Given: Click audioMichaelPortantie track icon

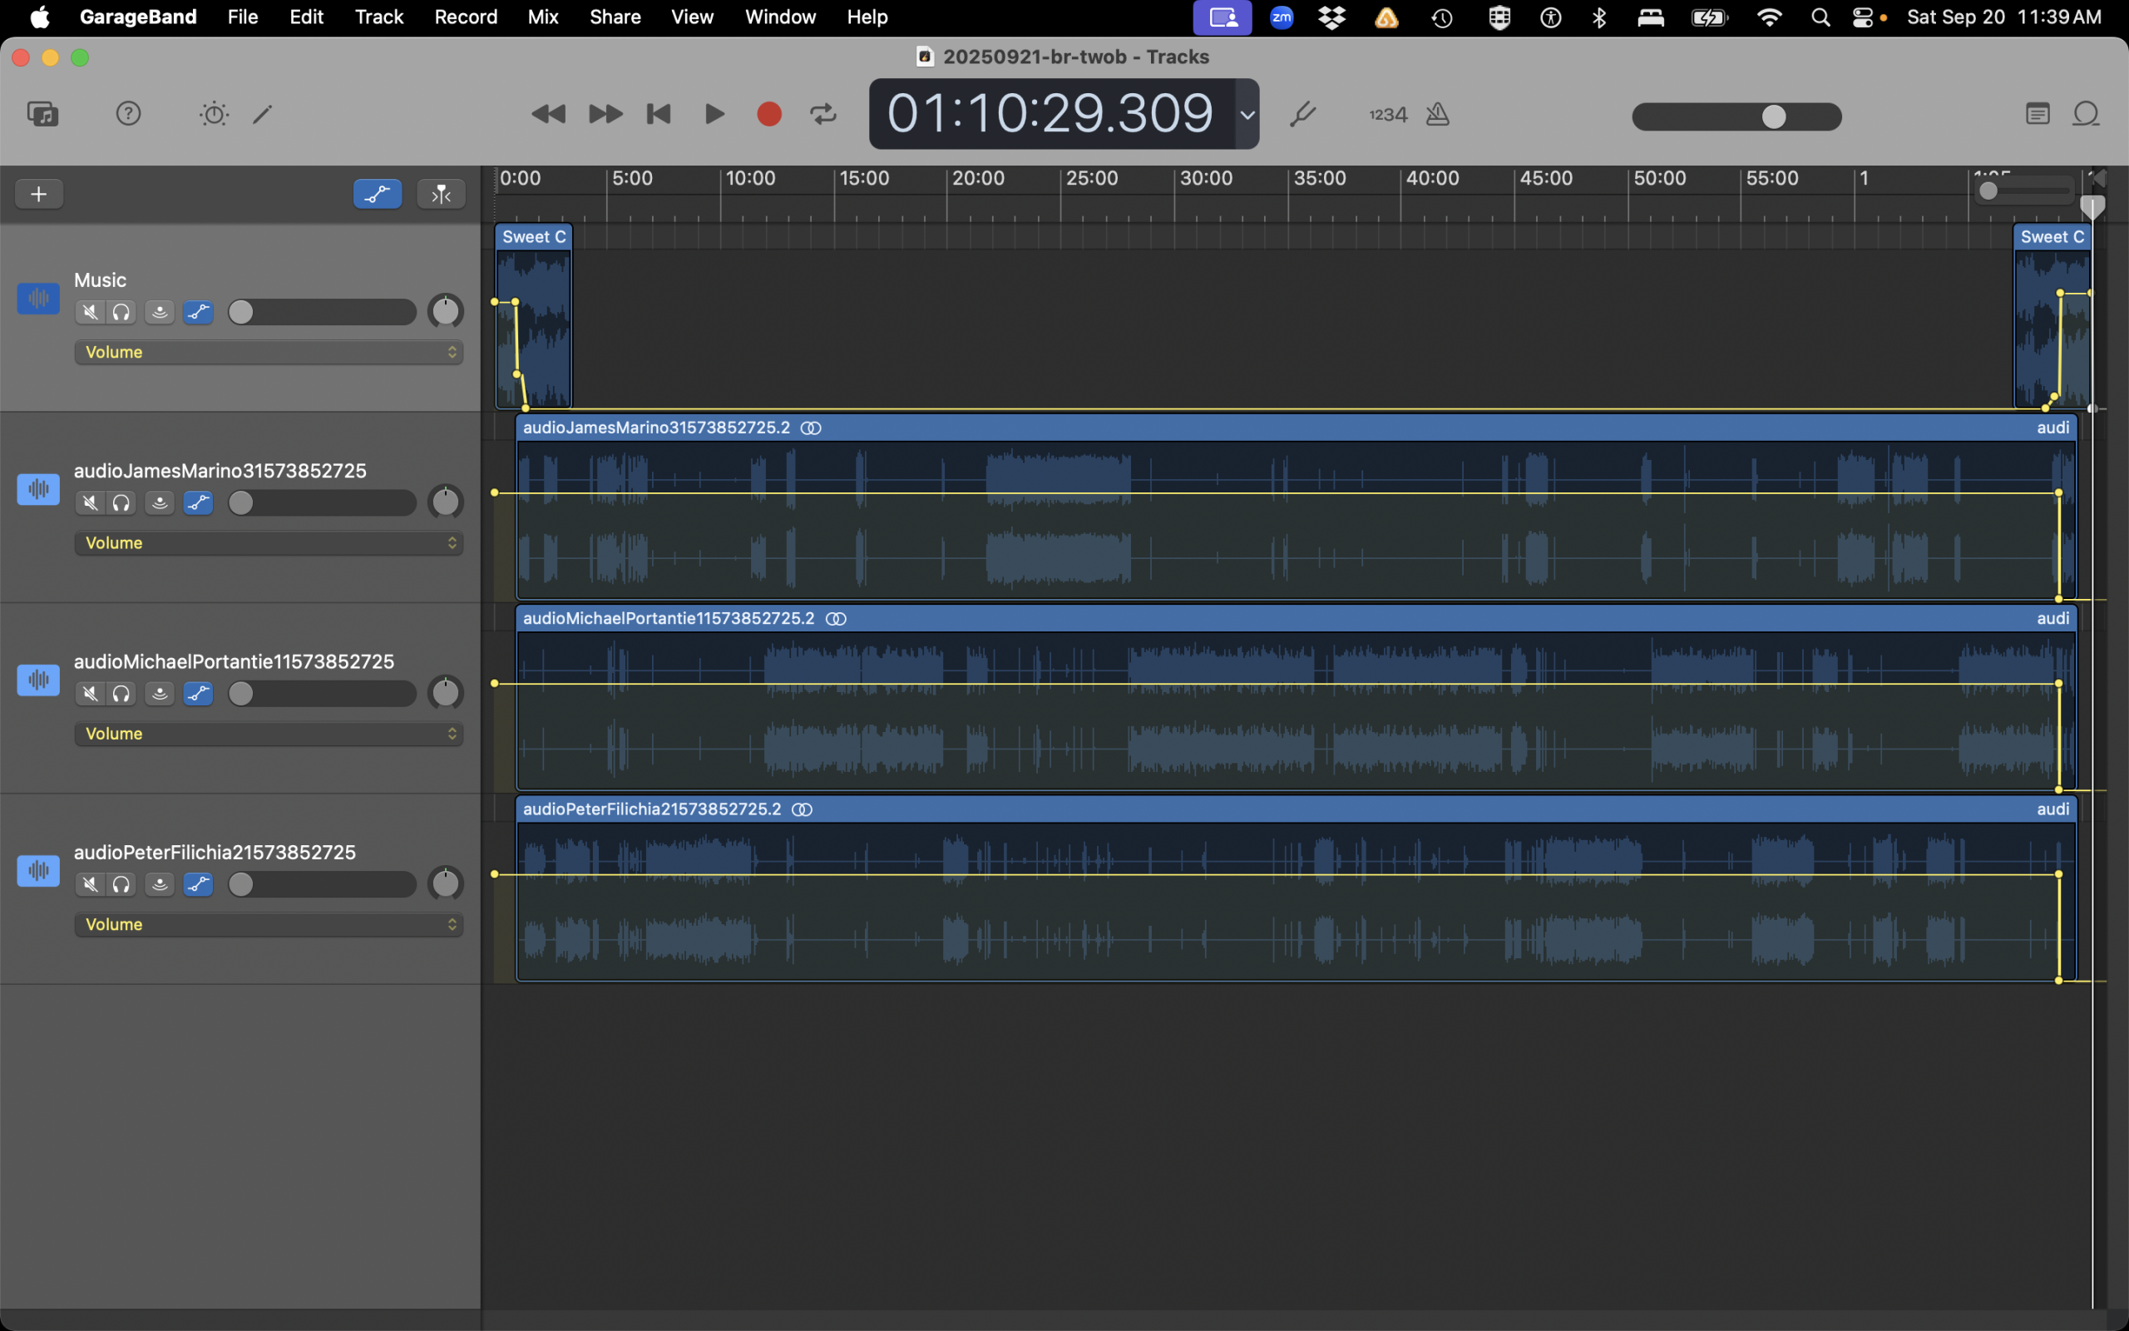Looking at the screenshot, I should (37, 680).
